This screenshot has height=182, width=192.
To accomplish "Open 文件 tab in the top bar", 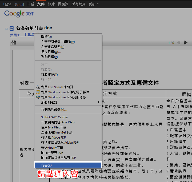I will pyautogui.click(x=41, y=4).
